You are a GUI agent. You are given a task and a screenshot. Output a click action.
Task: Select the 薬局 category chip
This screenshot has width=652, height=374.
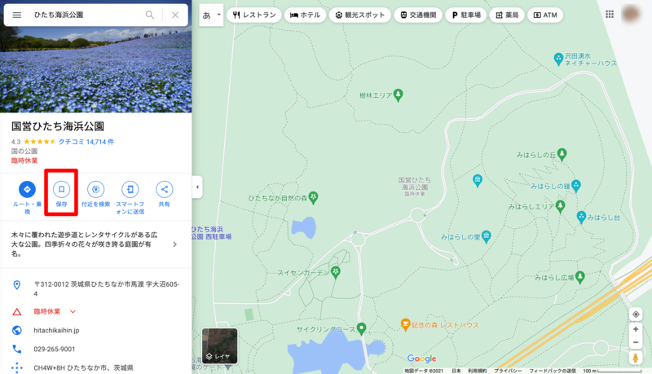pyautogui.click(x=507, y=15)
